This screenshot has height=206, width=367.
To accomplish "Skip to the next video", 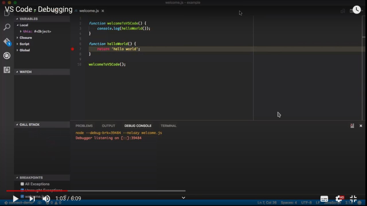I will click(x=32, y=199).
